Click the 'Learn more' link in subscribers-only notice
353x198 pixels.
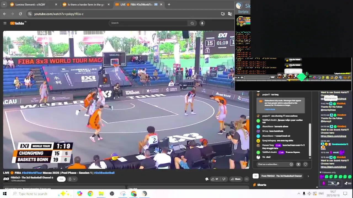[270, 109]
